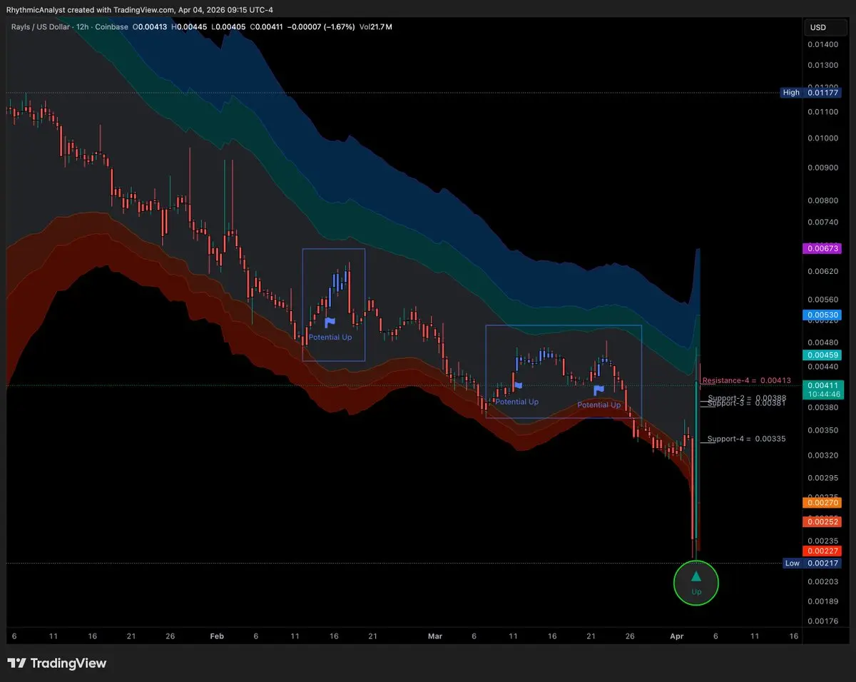Viewport: 856px width, 682px height.
Task: Click the RhythmicAnalyst author name in header
Action: click(35, 10)
